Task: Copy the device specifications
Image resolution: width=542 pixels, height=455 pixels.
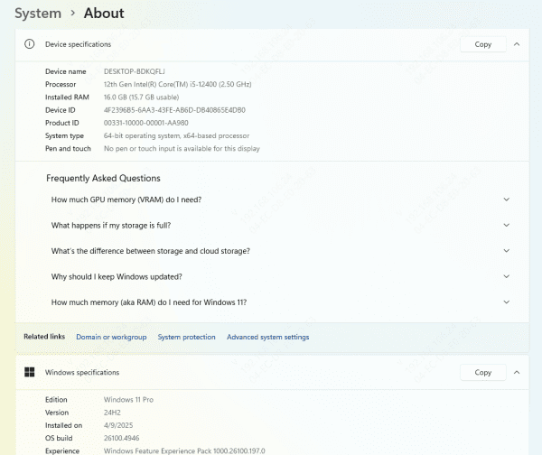Action: click(483, 44)
